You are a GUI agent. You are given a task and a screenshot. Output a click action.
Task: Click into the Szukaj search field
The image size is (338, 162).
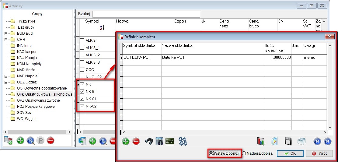tap(146, 14)
